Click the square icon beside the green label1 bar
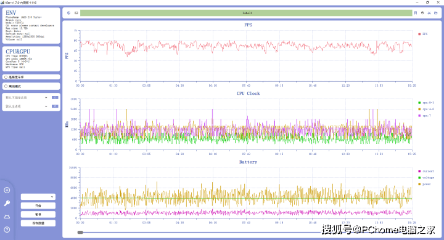Image resolution: width=444 pixels, height=240 pixels. click(x=76, y=13)
